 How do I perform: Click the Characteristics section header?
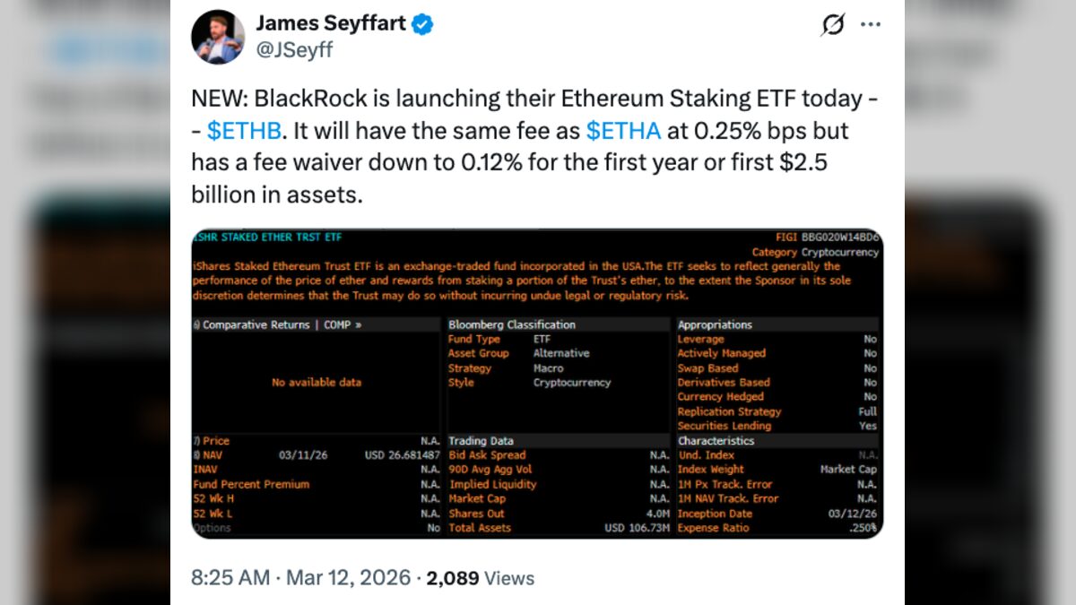point(716,441)
